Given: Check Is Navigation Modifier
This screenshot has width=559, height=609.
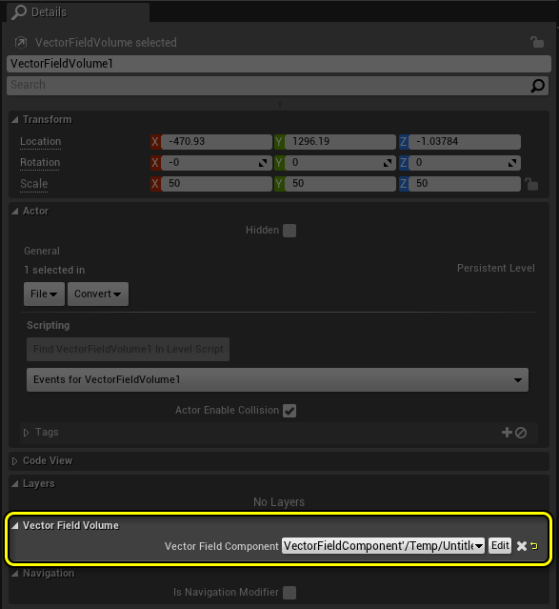Looking at the screenshot, I should 289,593.
